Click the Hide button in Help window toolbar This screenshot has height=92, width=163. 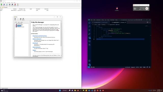pos(15,19)
